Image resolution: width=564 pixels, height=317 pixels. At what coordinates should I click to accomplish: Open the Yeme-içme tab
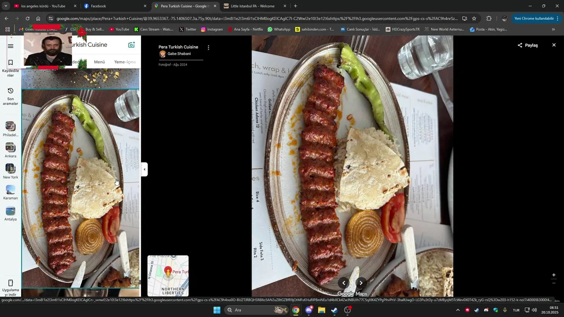125,62
